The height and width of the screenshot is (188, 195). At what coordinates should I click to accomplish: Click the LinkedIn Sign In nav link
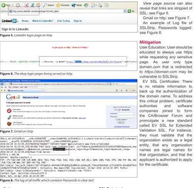coord(78,21)
